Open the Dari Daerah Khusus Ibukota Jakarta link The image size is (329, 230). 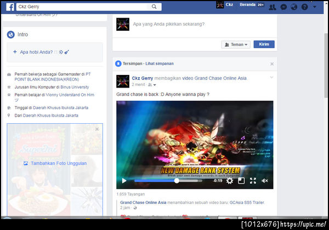[50, 116]
